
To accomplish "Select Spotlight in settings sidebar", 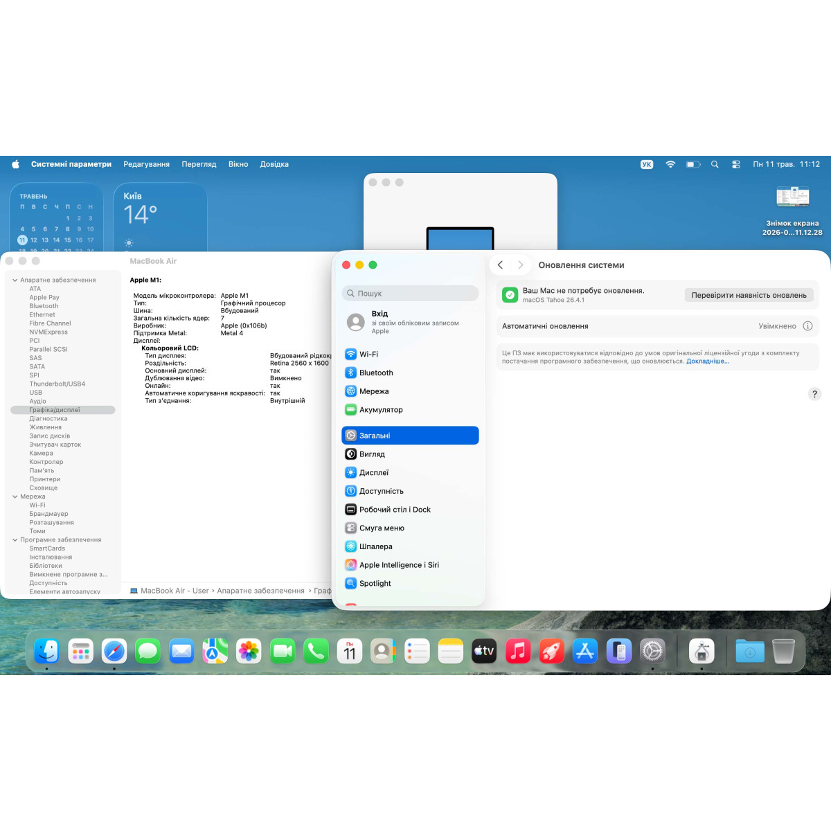I will tap(410, 583).
